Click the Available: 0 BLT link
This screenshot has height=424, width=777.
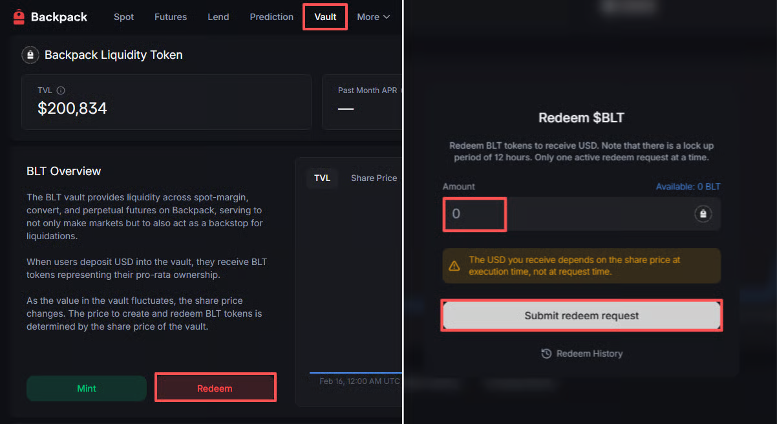tap(688, 187)
